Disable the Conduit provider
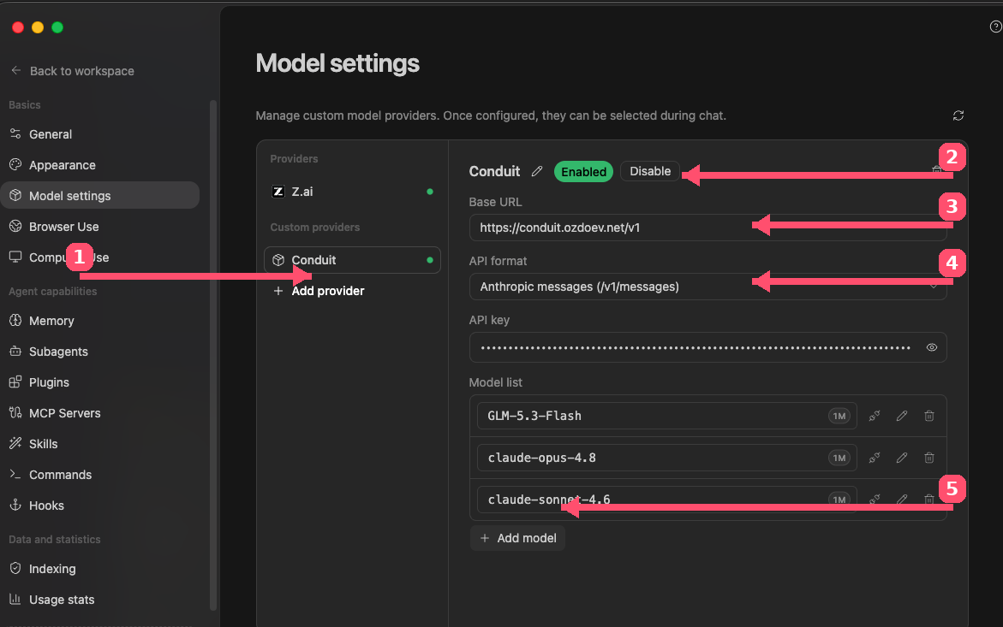Screen dimensions: 1003x627 pos(650,171)
